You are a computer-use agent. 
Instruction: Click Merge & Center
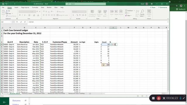(62, 15)
